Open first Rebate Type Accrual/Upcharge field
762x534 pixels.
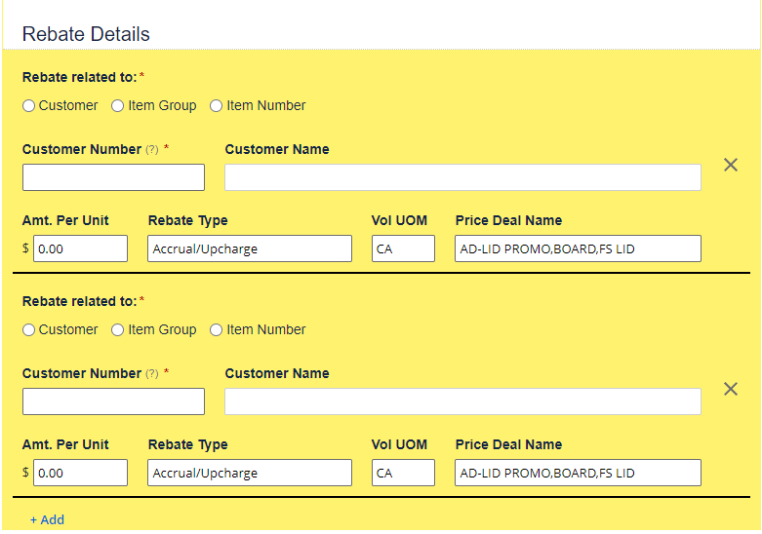click(250, 248)
